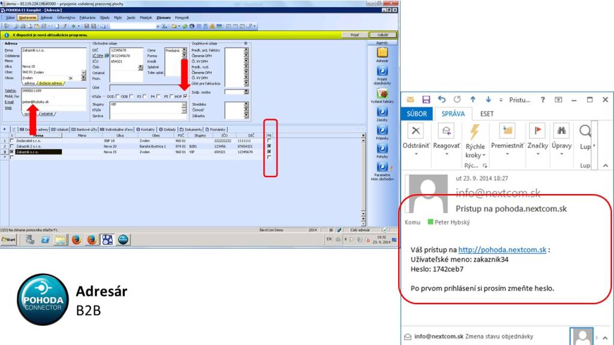
Task: Open the PowerShell icon in taskbar
Action: (x=46, y=240)
